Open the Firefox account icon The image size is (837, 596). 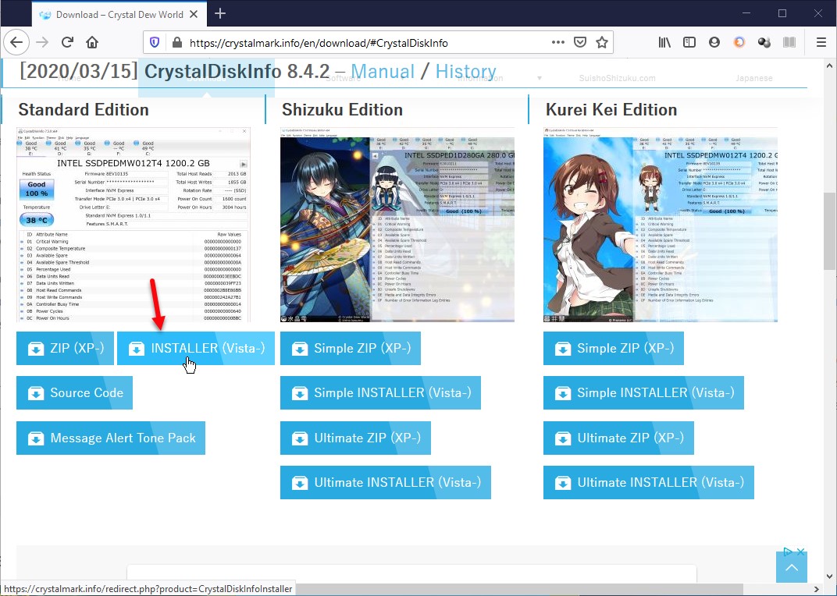pos(714,42)
